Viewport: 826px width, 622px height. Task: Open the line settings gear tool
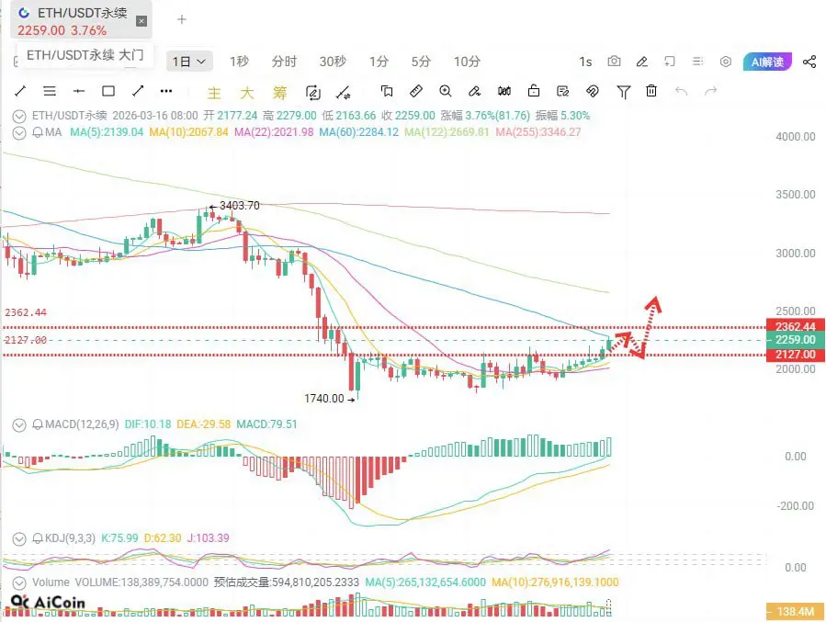click(344, 92)
